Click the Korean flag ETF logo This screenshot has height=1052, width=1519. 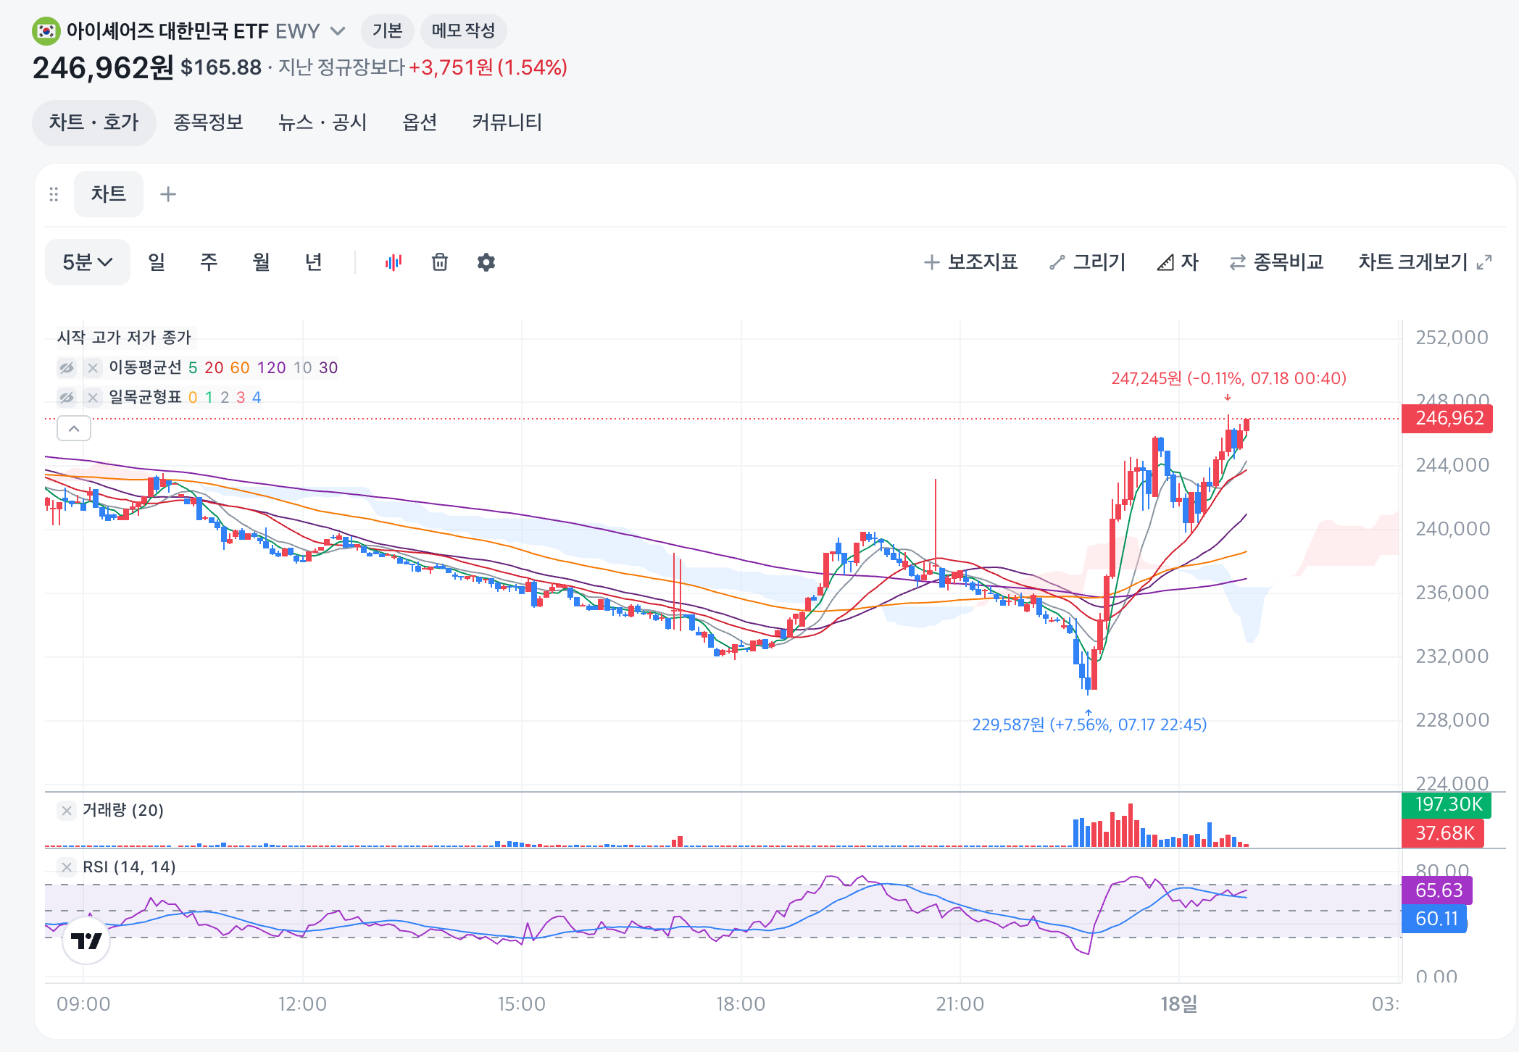click(46, 30)
